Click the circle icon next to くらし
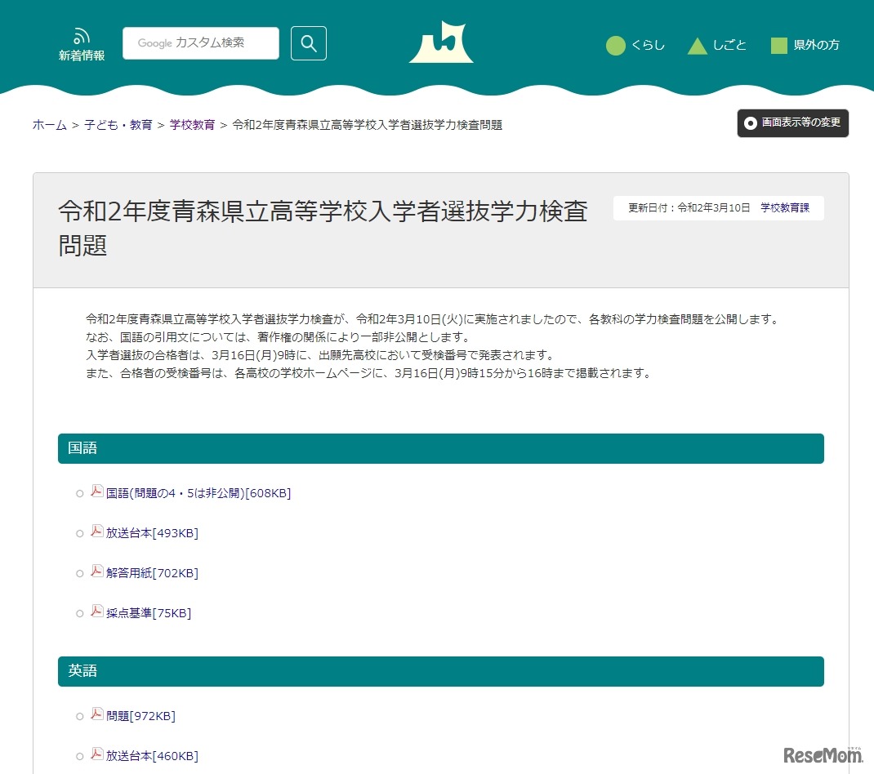The height and width of the screenshot is (774, 874). tap(615, 46)
